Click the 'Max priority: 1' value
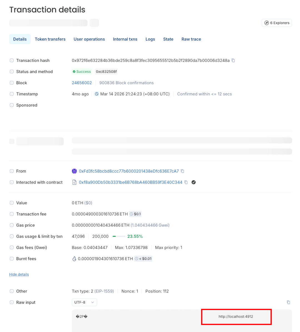Screen dimensions: 300x332 169,248
